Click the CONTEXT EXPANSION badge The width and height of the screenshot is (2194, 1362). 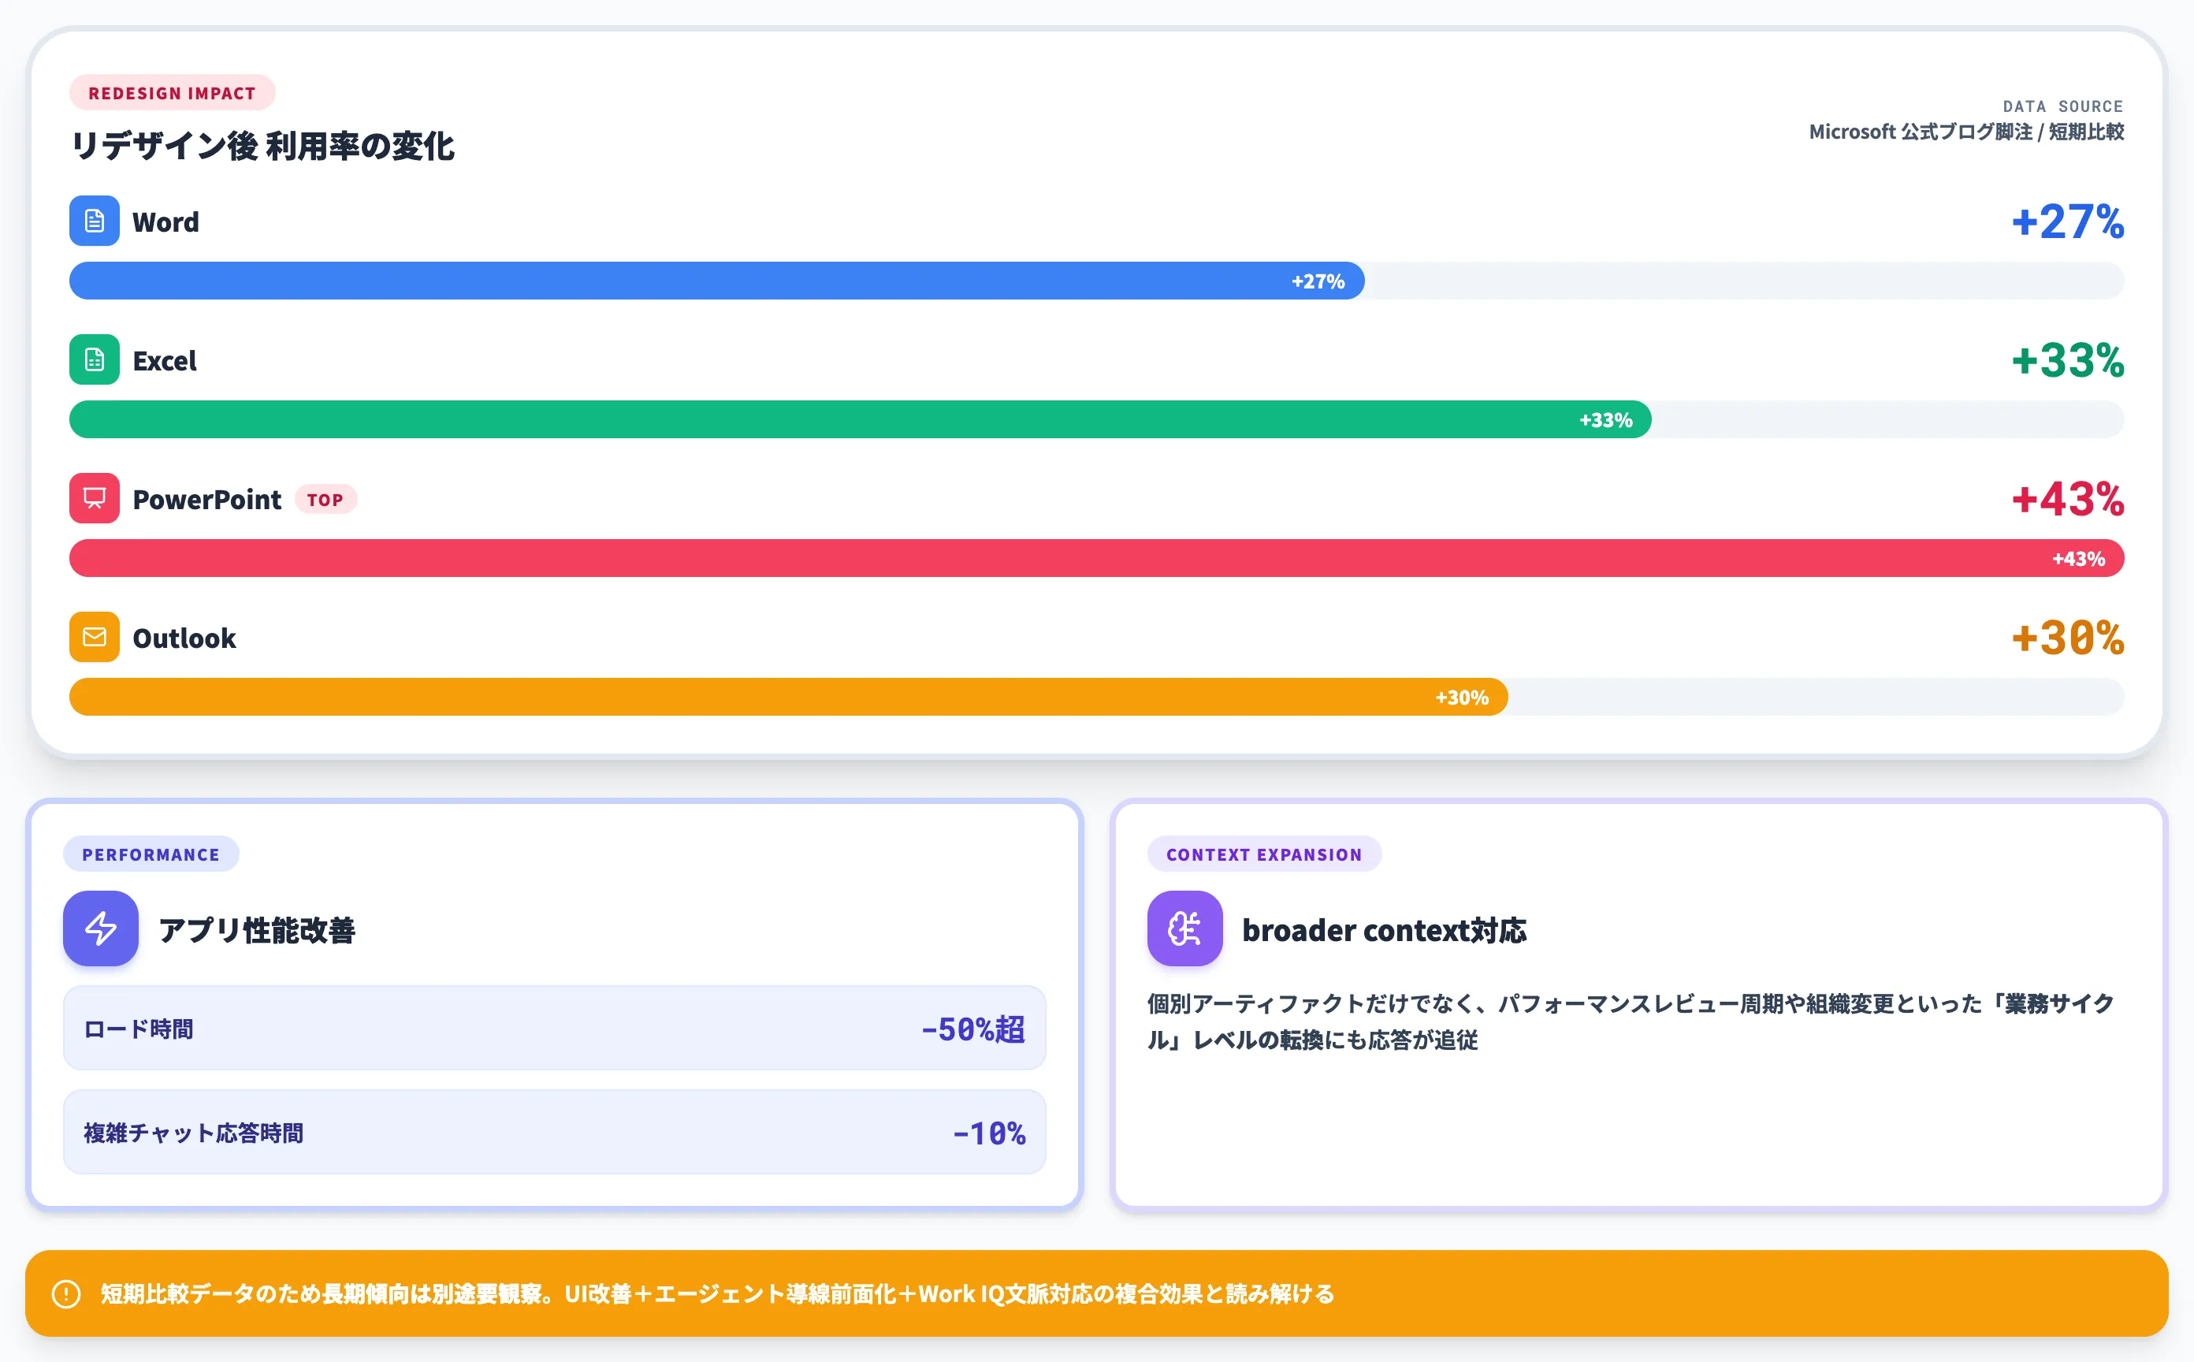pyautogui.click(x=1265, y=854)
